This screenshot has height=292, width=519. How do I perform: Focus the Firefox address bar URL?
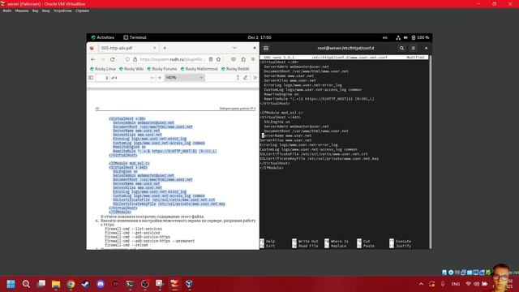click(x=172, y=59)
